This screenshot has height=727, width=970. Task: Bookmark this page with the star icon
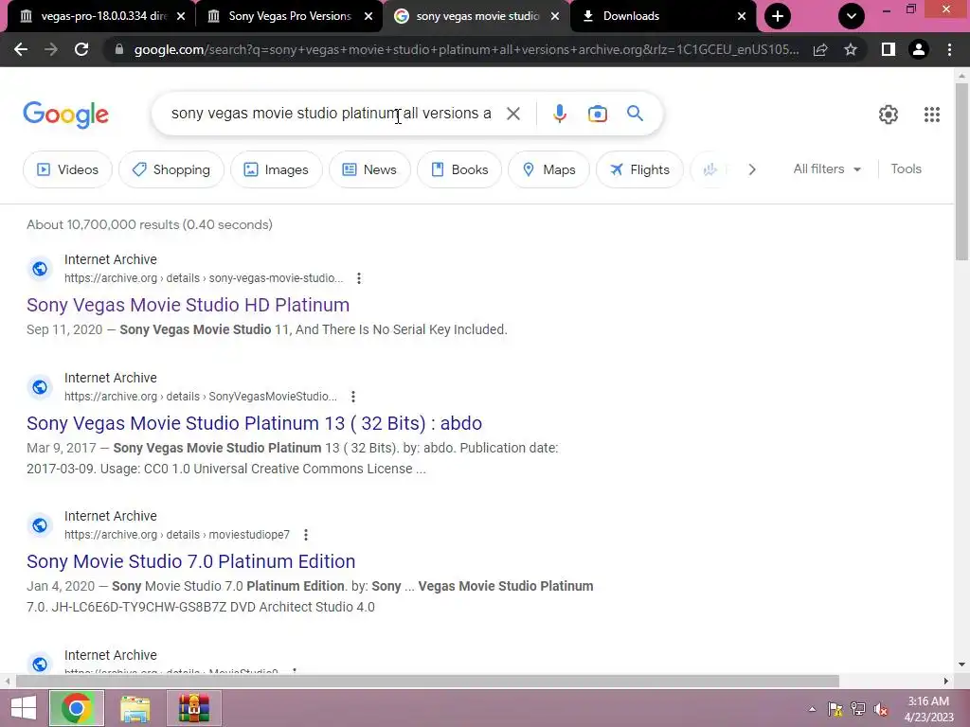pos(851,49)
